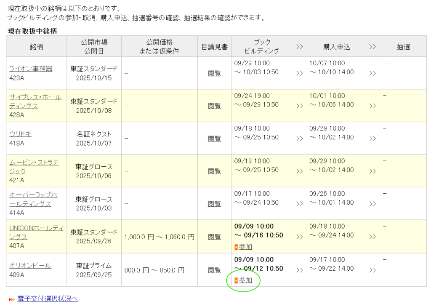431x304 pixels.
Task: Open the ムービン・ストラテジック stock link
Action: pos(34,167)
